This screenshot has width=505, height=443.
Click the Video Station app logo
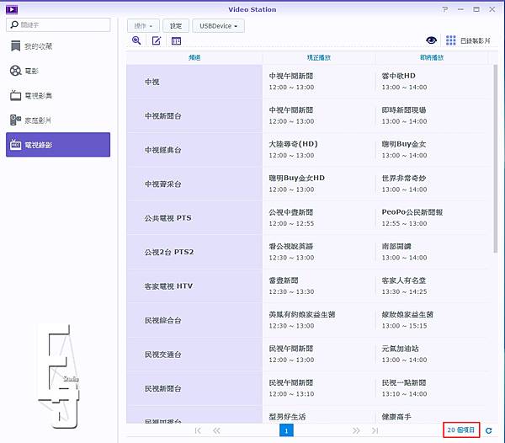pos(12,9)
